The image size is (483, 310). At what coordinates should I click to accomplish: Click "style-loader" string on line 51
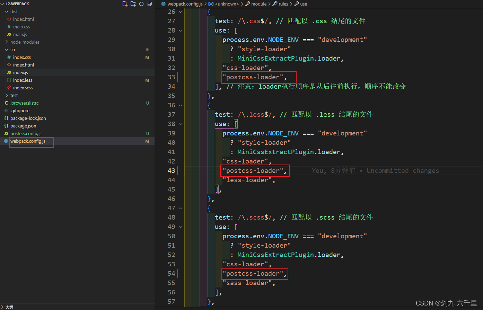point(264,246)
